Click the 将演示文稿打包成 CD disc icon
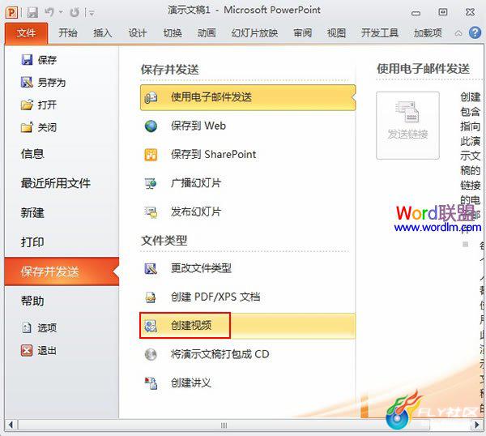 tap(151, 354)
